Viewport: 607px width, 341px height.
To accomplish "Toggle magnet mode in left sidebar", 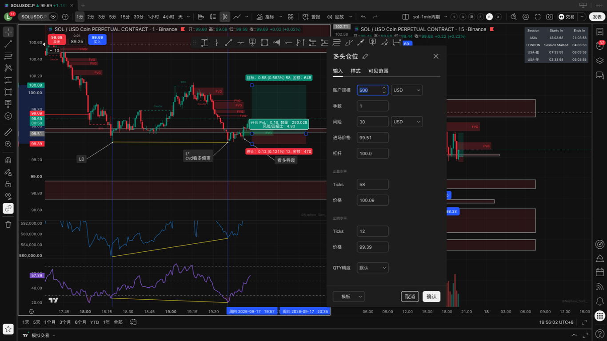I will [8, 160].
